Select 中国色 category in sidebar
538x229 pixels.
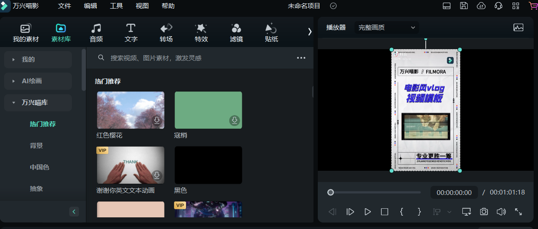39,167
